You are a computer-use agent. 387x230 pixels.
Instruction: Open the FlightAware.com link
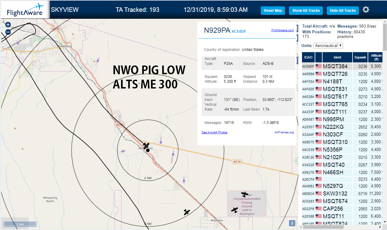click(283, 30)
